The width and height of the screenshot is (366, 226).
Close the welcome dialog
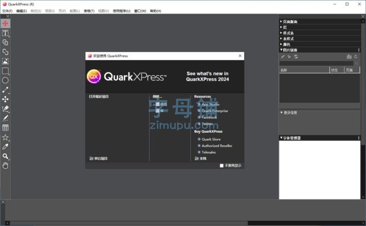pos(240,56)
